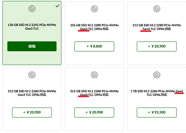Viewport: 186px width, 133px height.
Task: Add the 256 GB SSD for + ¥8,800
Action: click(x=94, y=46)
